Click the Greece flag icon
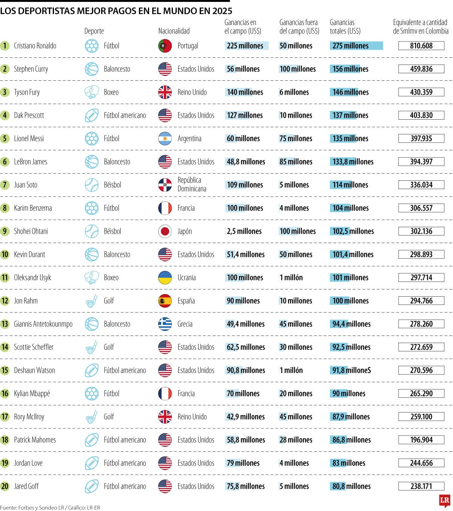 pyautogui.click(x=165, y=324)
